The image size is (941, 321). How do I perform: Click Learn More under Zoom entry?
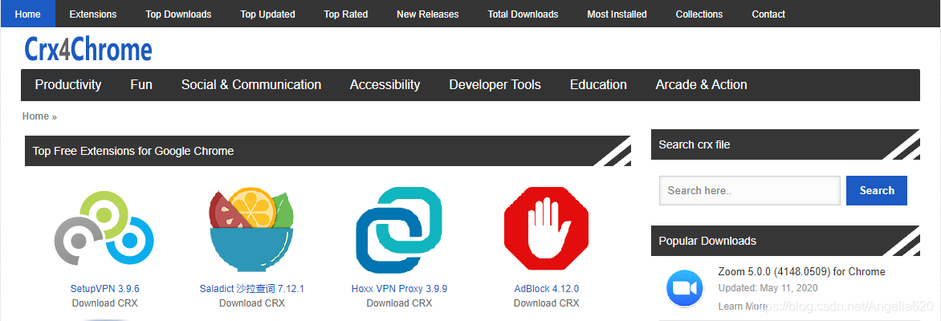743,307
